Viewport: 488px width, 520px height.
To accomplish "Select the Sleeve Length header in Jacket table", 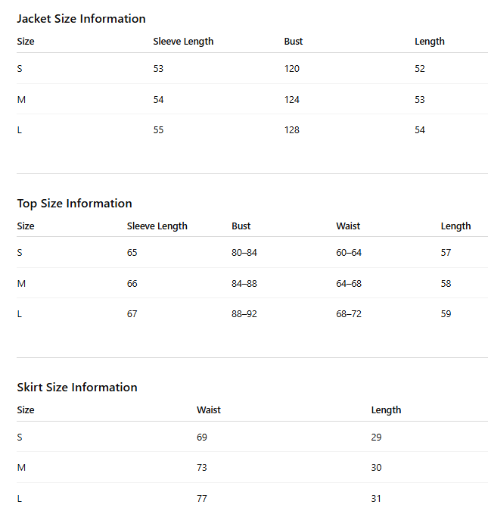I will tap(183, 42).
